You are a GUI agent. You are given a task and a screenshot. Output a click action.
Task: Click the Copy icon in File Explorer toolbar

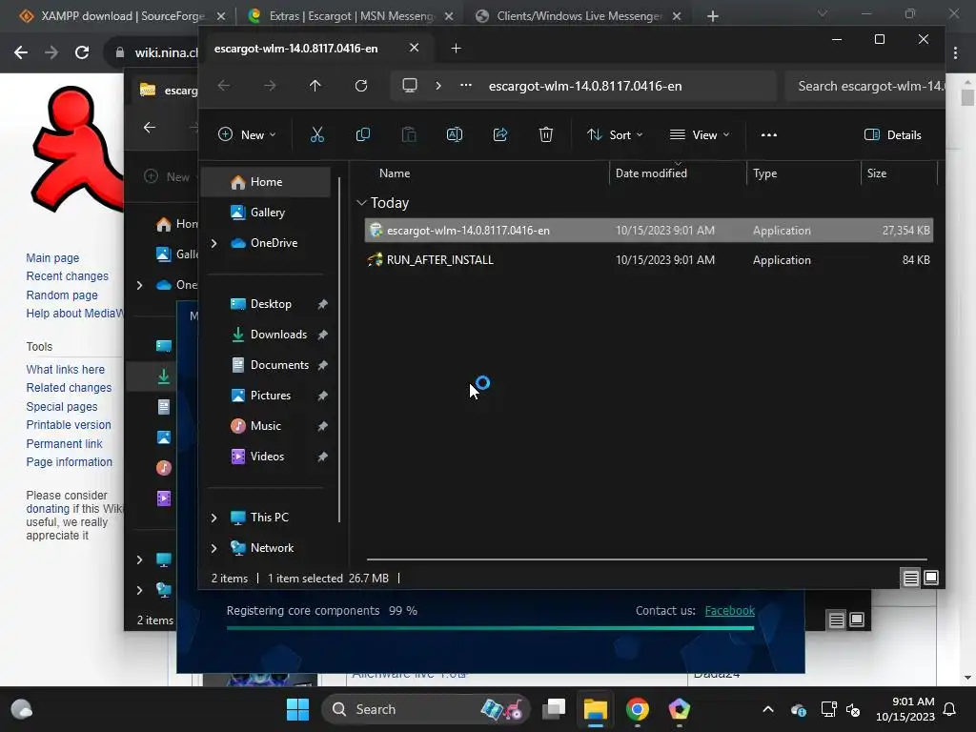[363, 134]
